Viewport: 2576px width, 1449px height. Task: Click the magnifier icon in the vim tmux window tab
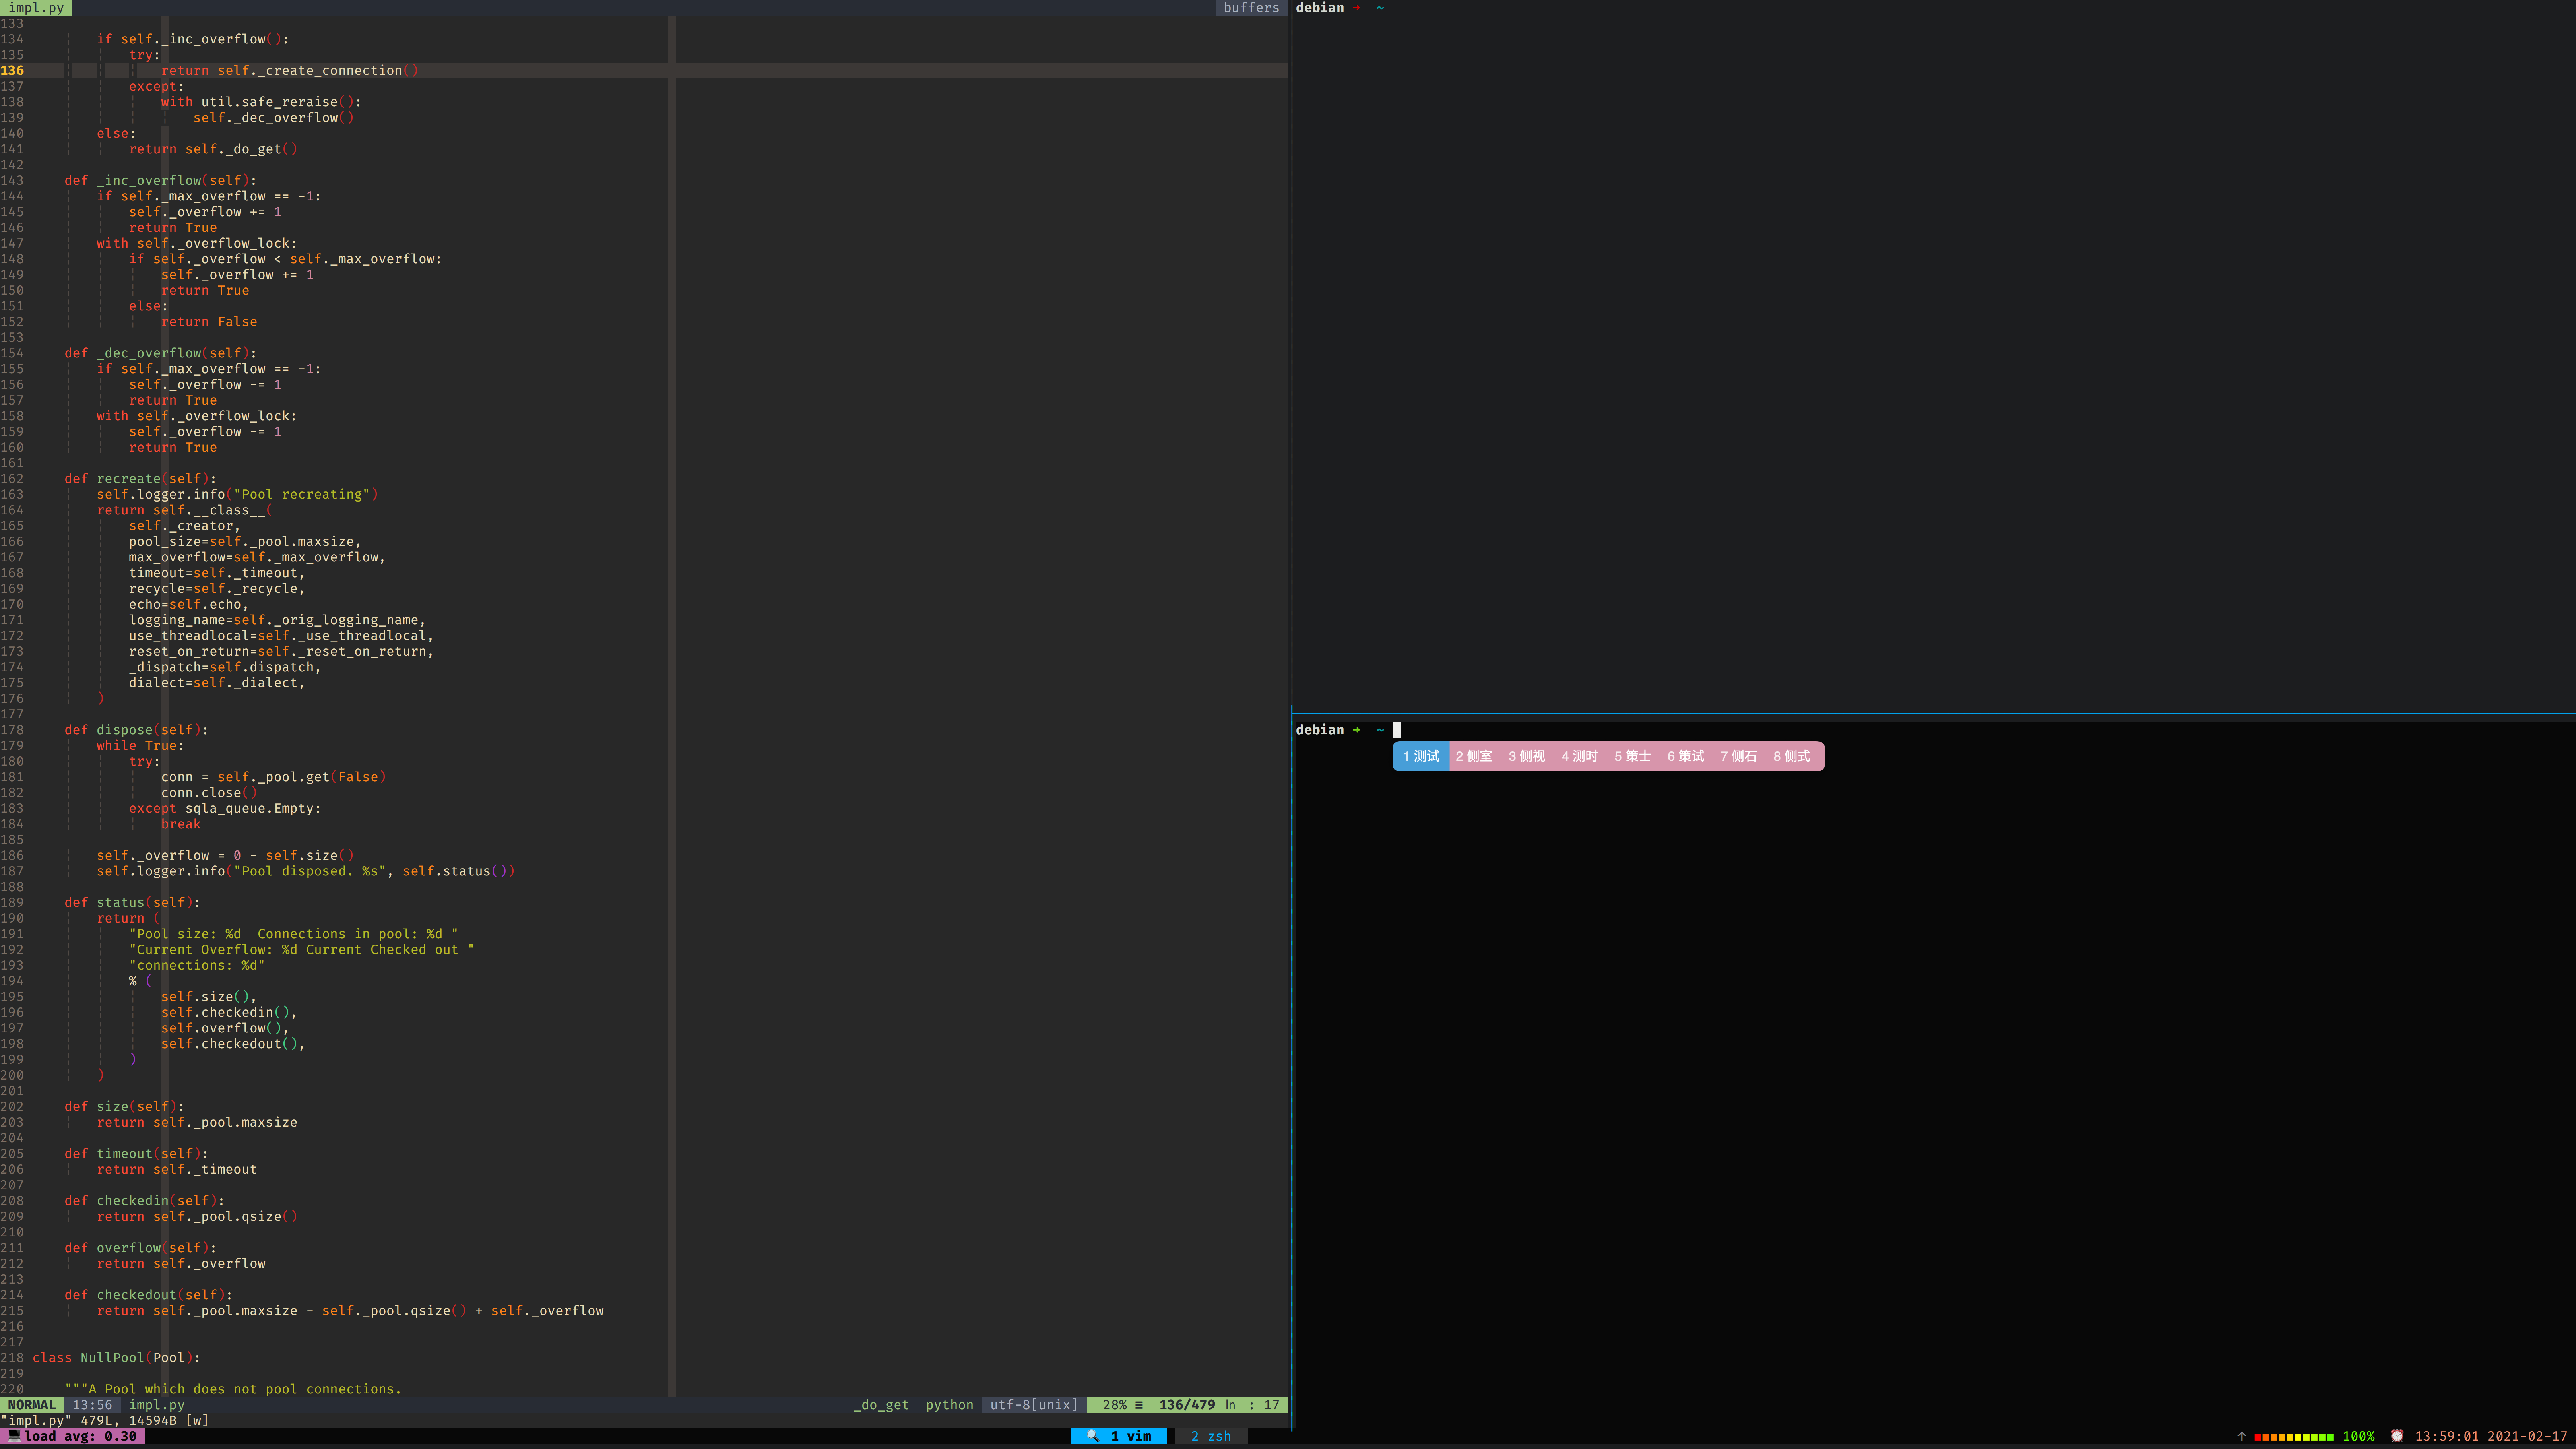click(x=1093, y=1436)
